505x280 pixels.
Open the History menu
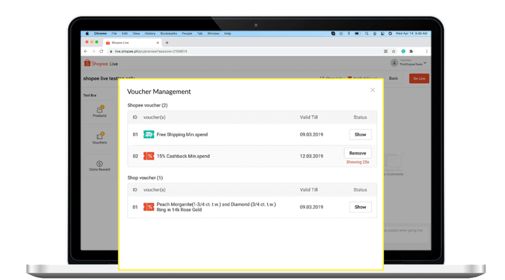(x=150, y=33)
